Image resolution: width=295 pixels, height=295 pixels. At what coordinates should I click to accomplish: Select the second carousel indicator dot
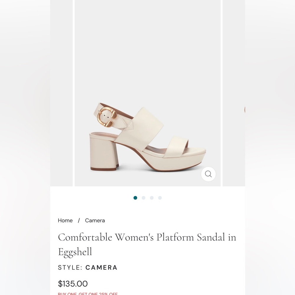(144, 198)
